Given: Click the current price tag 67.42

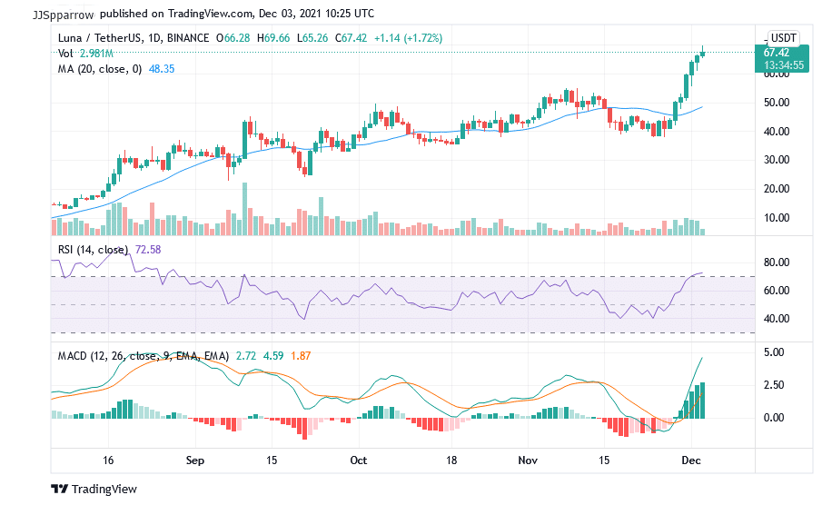Looking at the screenshot, I should point(777,53).
